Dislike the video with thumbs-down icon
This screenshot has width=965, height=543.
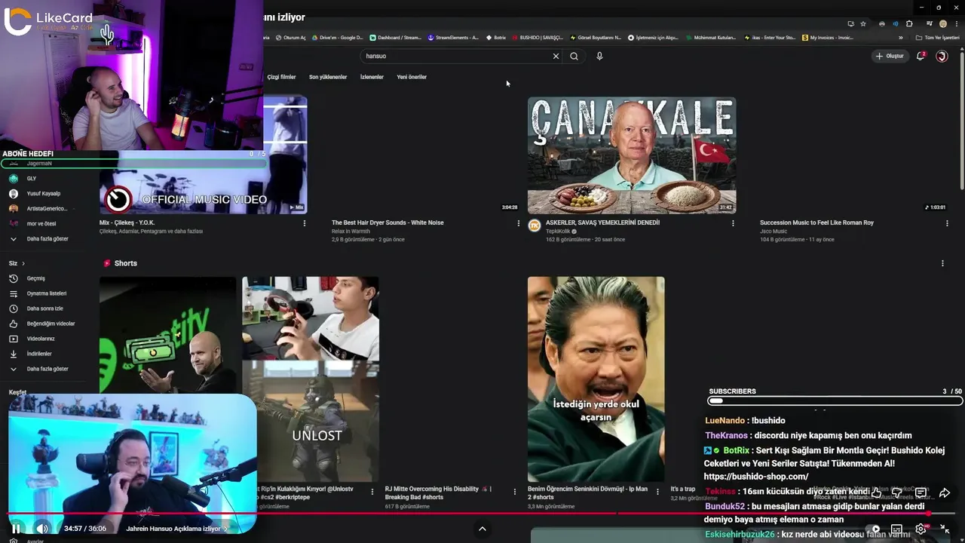click(897, 492)
